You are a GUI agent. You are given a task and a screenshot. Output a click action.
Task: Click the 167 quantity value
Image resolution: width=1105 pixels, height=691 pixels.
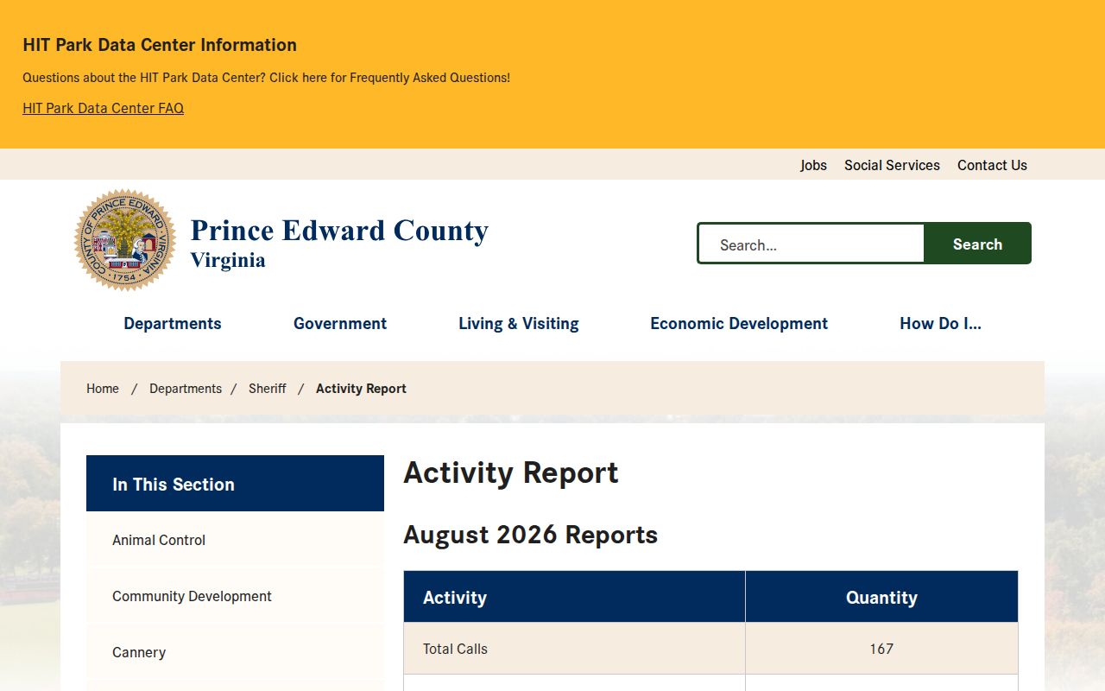pyautogui.click(x=881, y=649)
